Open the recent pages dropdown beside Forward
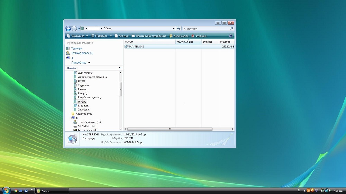 (x=78, y=29)
